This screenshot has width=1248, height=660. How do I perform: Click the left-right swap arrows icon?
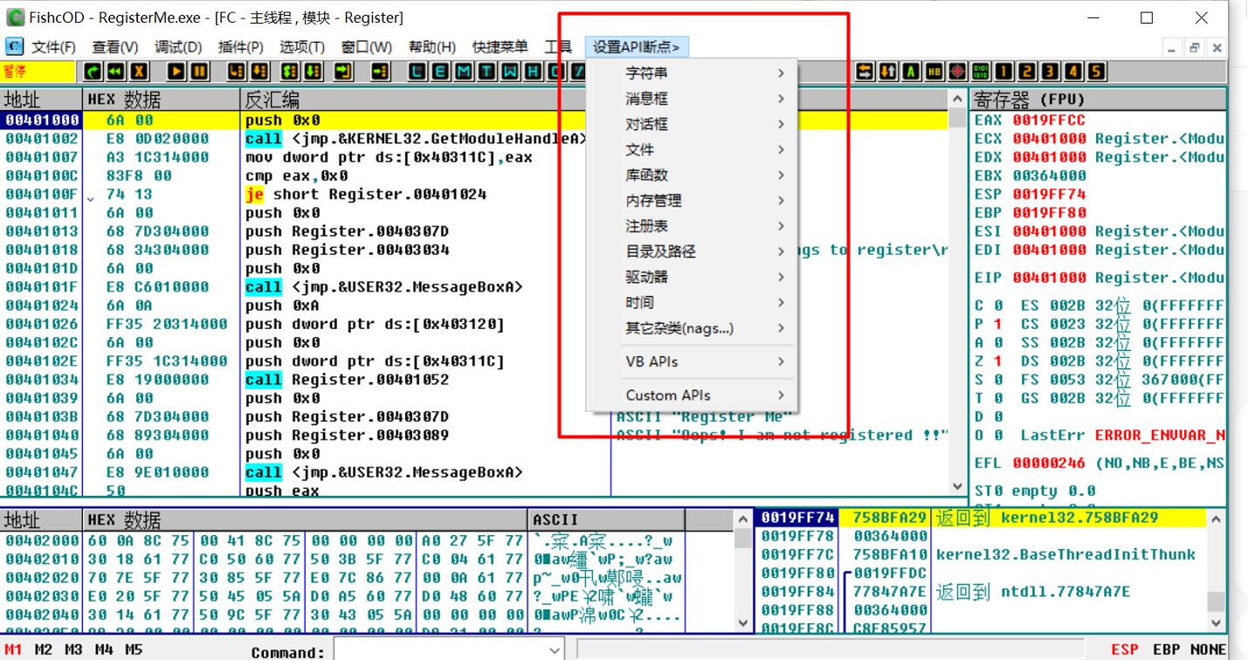point(865,72)
